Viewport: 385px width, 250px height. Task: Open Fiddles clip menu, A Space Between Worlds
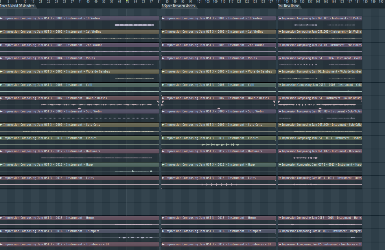click(163, 138)
